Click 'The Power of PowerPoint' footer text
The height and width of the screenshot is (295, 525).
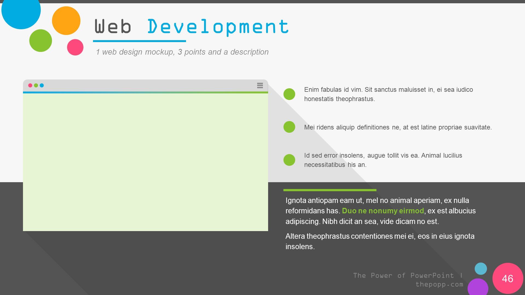tap(404, 275)
